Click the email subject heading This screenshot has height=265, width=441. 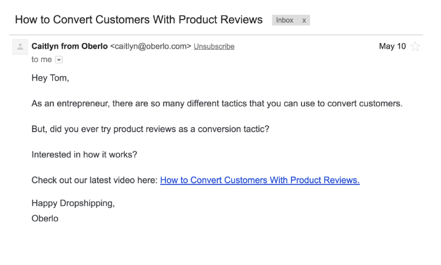coord(138,20)
